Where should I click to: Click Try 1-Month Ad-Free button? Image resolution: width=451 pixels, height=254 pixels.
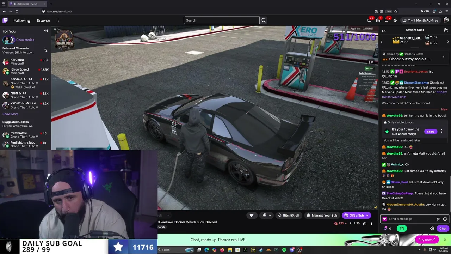coord(420,20)
